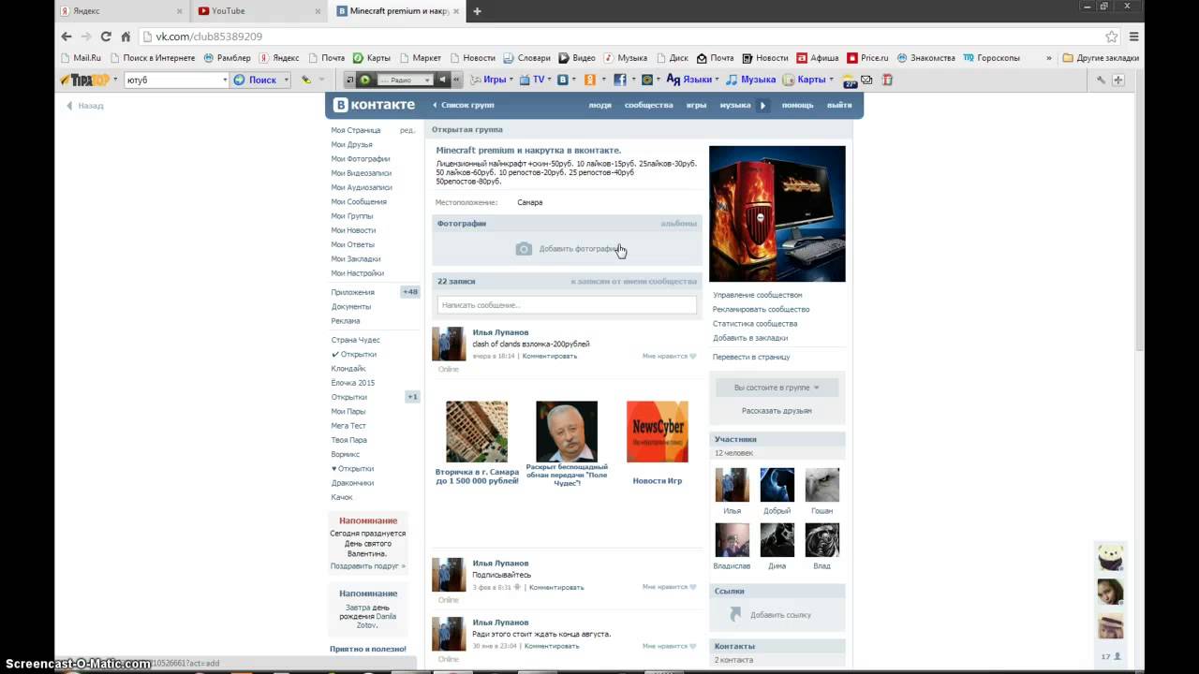Open toolbar wrench settings icon
1199x674 pixels.
coord(1102,80)
